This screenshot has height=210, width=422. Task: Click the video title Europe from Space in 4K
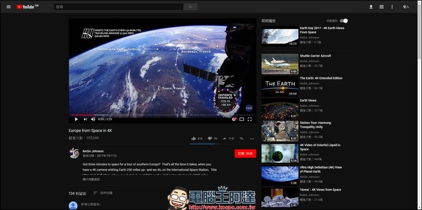90,131
